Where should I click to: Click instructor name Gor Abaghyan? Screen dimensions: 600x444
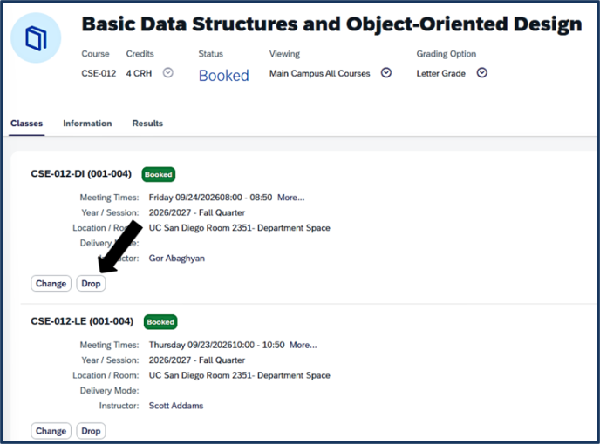[x=177, y=259]
